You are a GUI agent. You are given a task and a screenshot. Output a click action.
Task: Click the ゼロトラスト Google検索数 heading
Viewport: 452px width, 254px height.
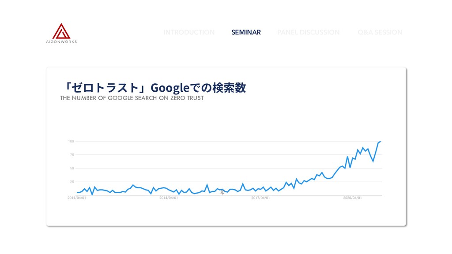(x=155, y=88)
